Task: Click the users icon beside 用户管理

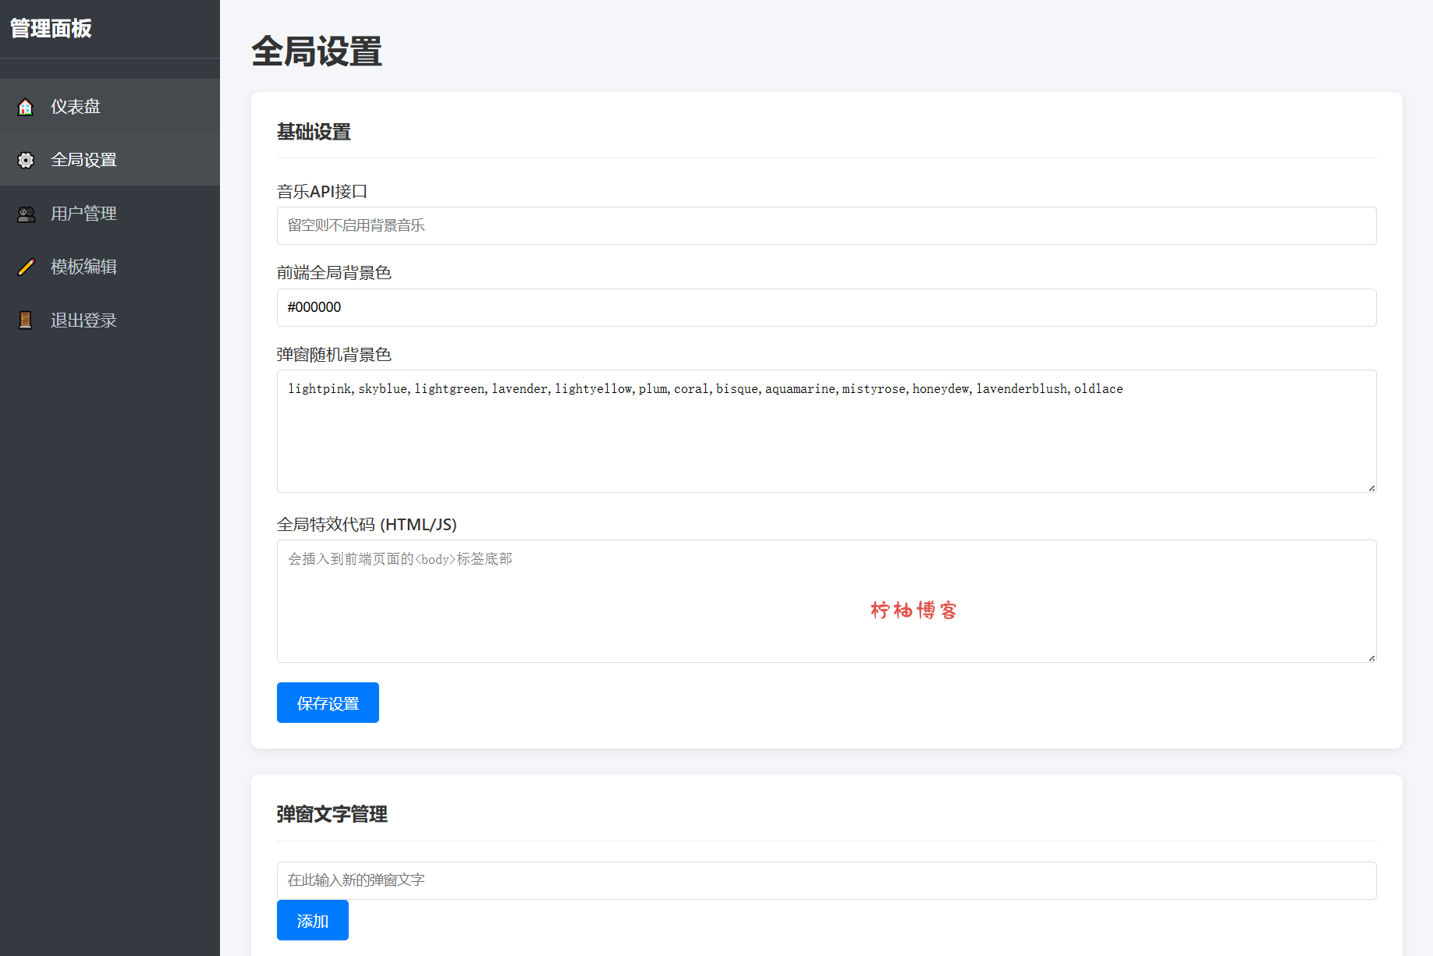Action: [26, 214]
